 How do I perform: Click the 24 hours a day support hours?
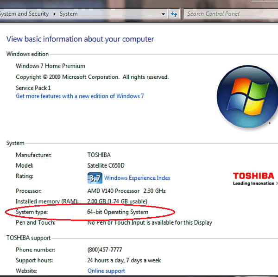(124, 260)
